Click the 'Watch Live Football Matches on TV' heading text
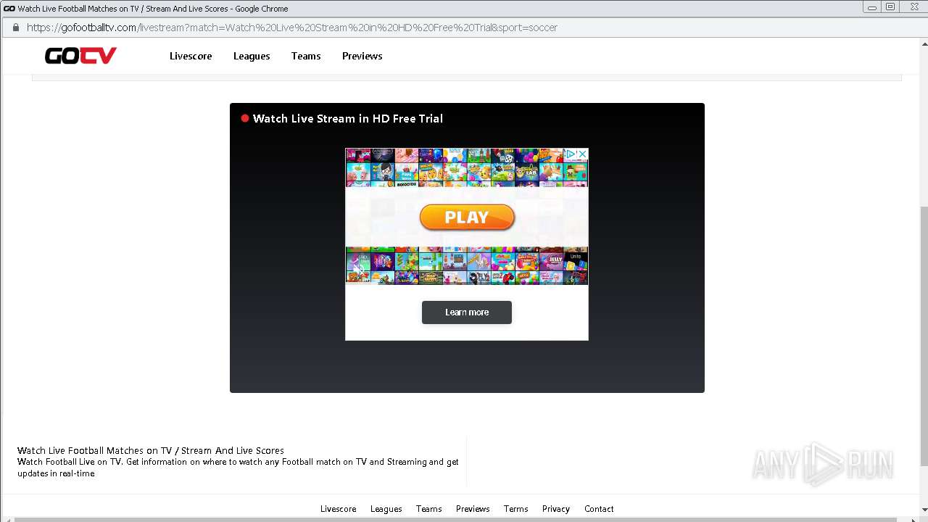 [x=151, y=450]
